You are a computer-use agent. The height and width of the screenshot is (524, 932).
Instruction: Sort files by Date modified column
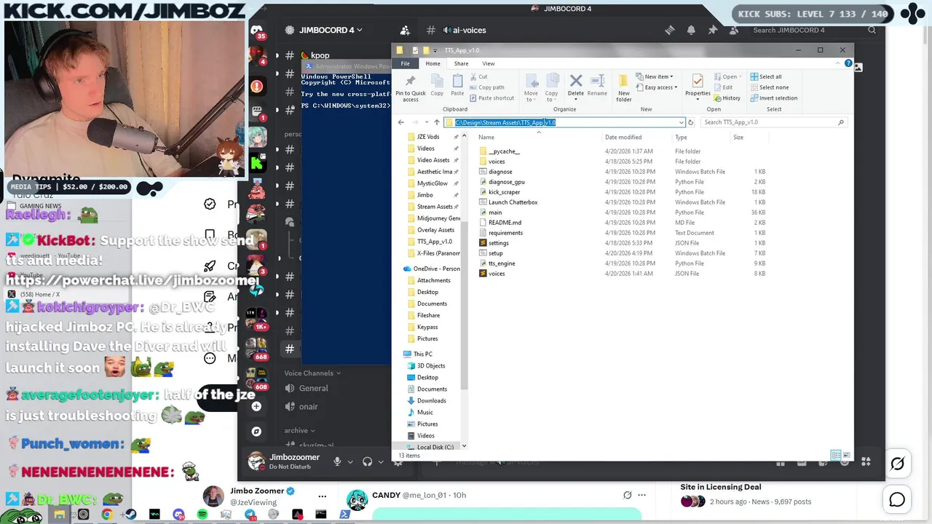(x=623, y=137)
